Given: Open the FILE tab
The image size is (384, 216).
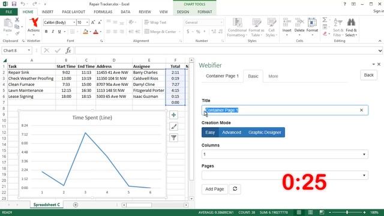Looking at the screenshot, I should click(9, 12).
